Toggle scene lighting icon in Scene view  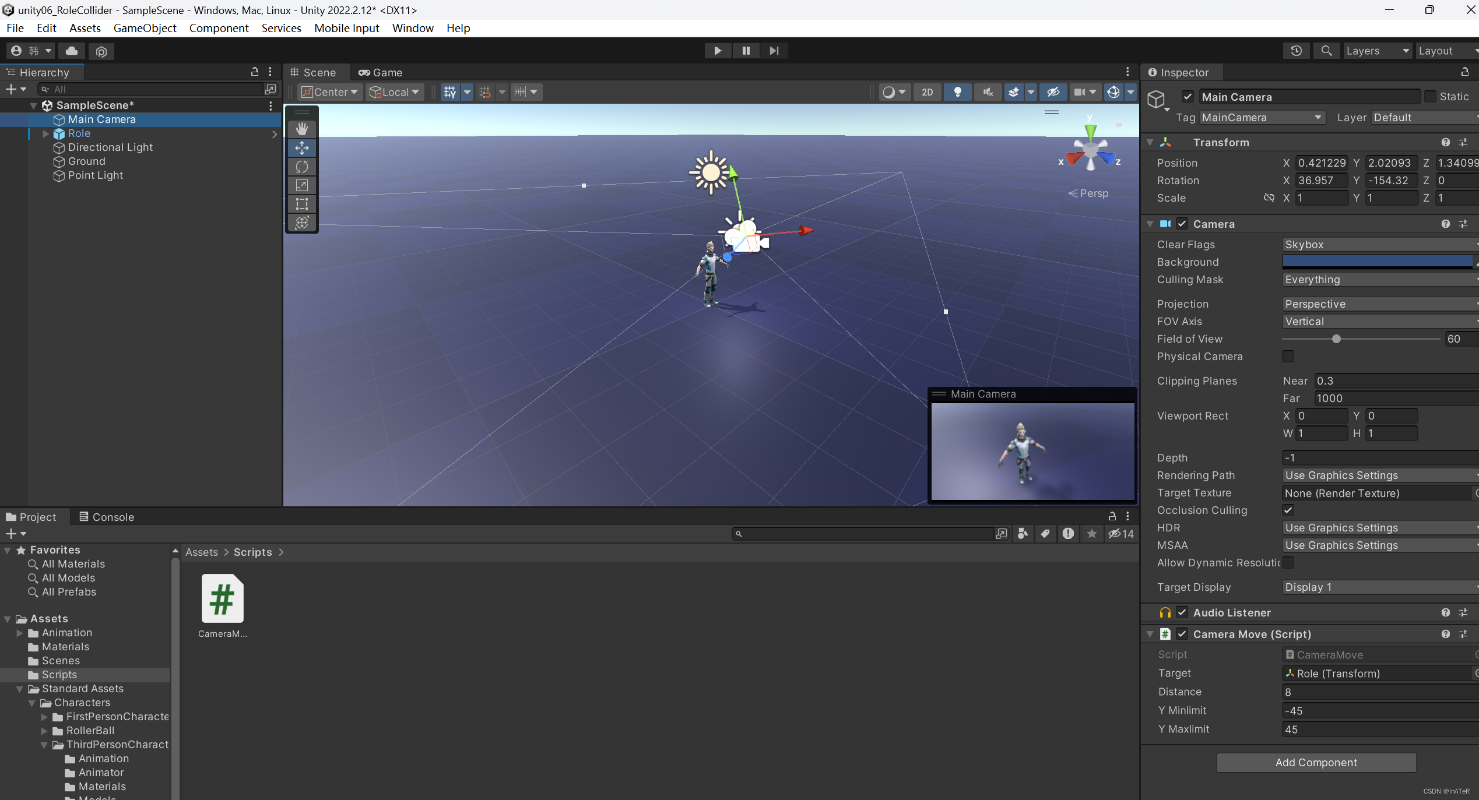[x=957, y=91]
